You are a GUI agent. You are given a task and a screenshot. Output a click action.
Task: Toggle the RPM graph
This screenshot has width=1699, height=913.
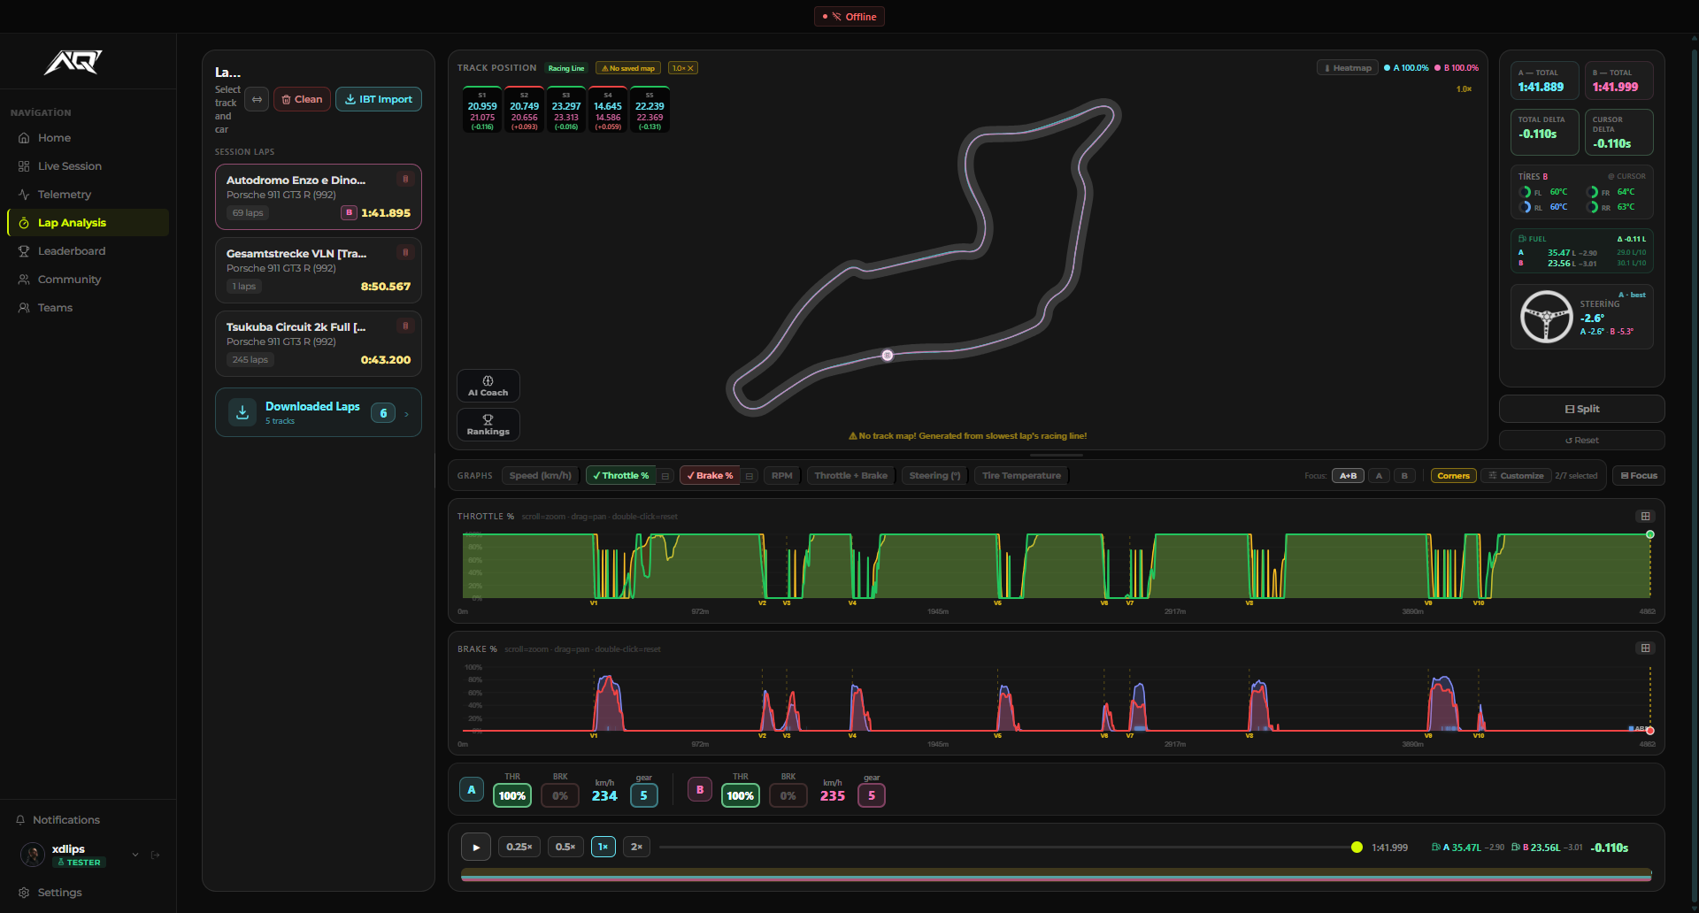782,476
